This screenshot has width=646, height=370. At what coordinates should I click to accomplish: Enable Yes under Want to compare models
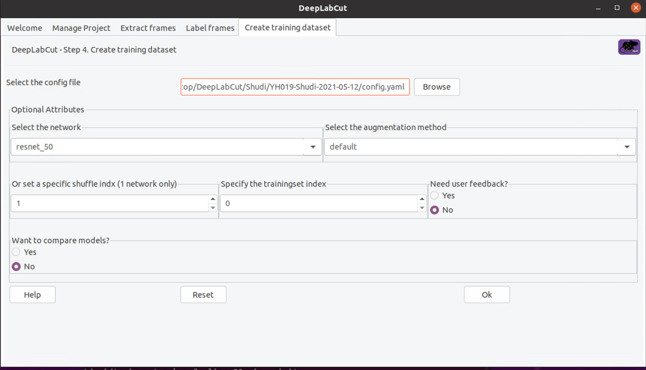click(16, 252)
